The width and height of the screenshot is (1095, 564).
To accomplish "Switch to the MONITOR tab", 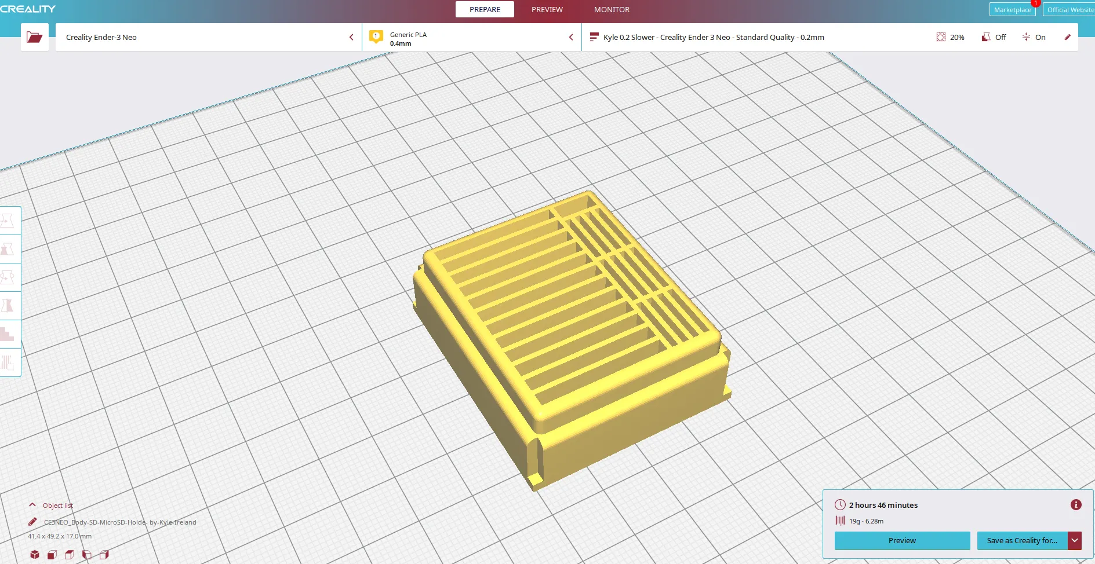I will (612, 9).
